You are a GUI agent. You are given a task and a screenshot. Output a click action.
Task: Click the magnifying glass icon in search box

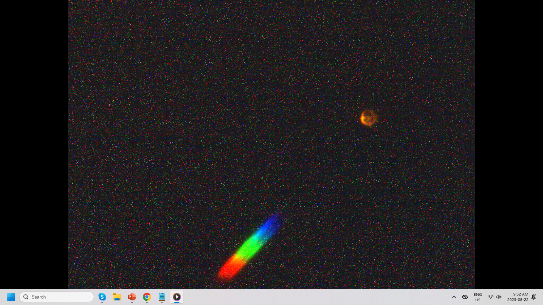point(26,297)
